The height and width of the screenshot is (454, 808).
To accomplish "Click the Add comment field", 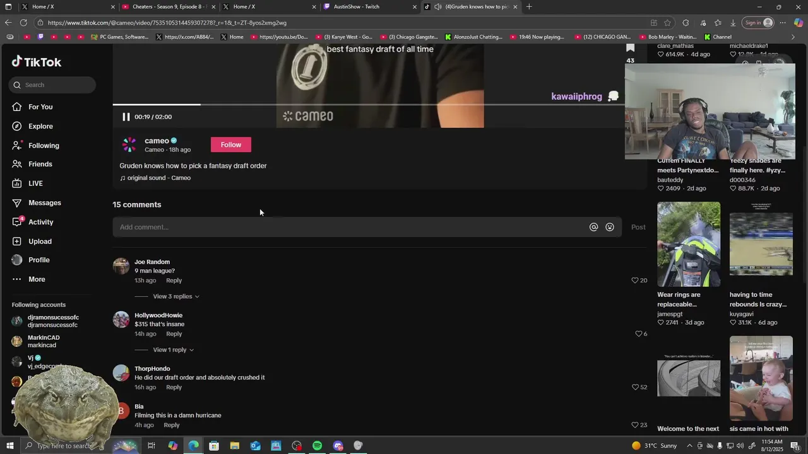I will [350, 227].
